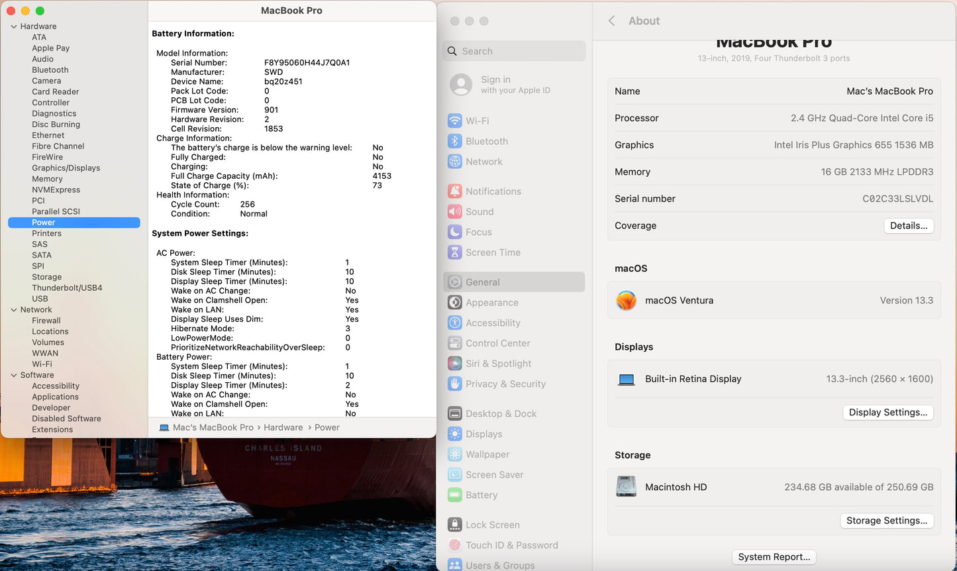Click the Notifications bell icon
This screenshot has width=957, height=571.
[455, 191]
